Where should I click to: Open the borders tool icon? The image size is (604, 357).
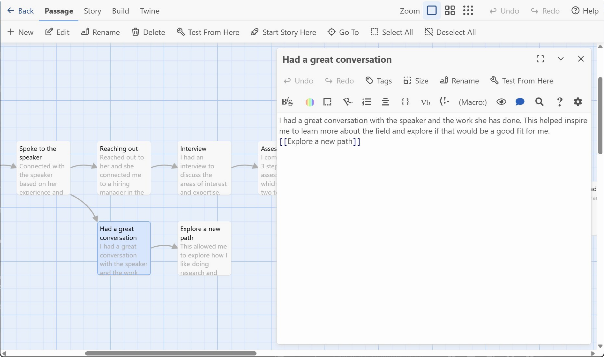(327, 102)
